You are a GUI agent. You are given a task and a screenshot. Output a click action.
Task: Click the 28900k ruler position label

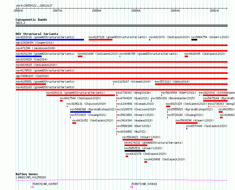[x=175, y=11]
